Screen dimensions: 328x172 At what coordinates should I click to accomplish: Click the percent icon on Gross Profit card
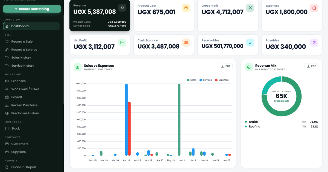[250, 8]
